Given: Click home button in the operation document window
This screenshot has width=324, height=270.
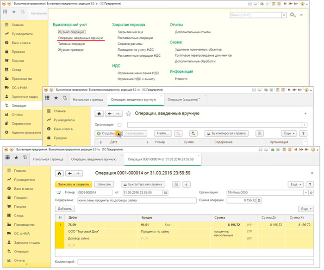Looking at the screenshot, I should (x=59, y=174).
